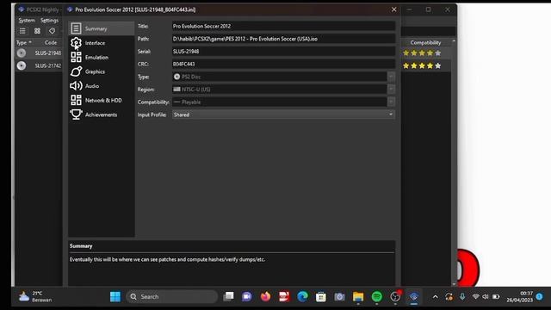Viewport: 551px width, 310px height.
Task: Click the tag icon in PCSX2 toolbar
Action: point(52,31)
